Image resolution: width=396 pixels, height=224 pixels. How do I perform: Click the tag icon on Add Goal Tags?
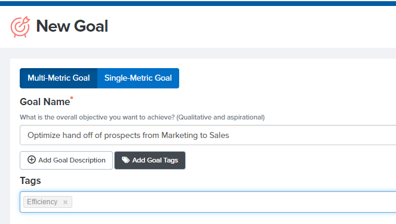tap(125, 160)
